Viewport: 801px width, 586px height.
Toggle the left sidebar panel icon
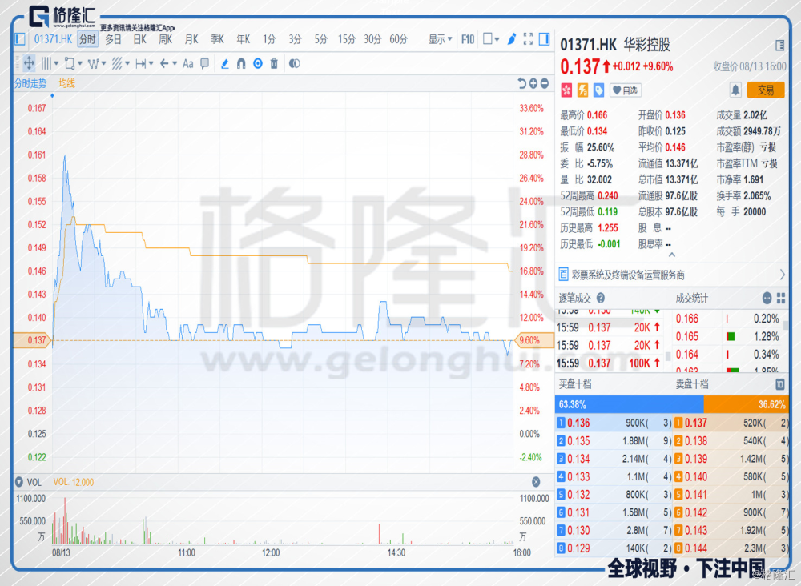pyautogui.click(x=20, y=38)
